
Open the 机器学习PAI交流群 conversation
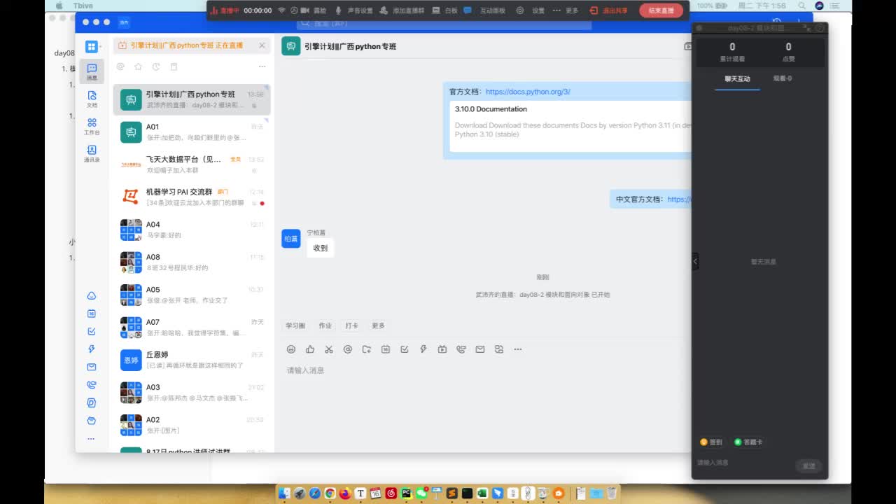point(192,197)
